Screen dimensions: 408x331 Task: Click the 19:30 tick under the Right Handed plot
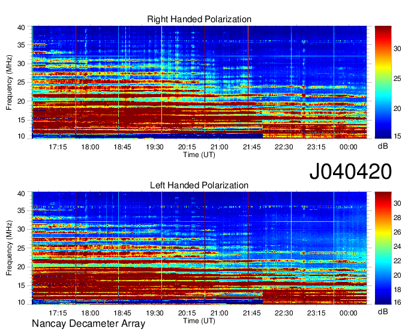click(x=155, y=147)
